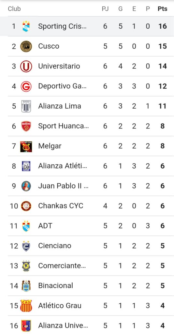Screen dimensions: 174x334
Task: Select the Club column header
Action: pyautogui.click(x=14, y=9)
